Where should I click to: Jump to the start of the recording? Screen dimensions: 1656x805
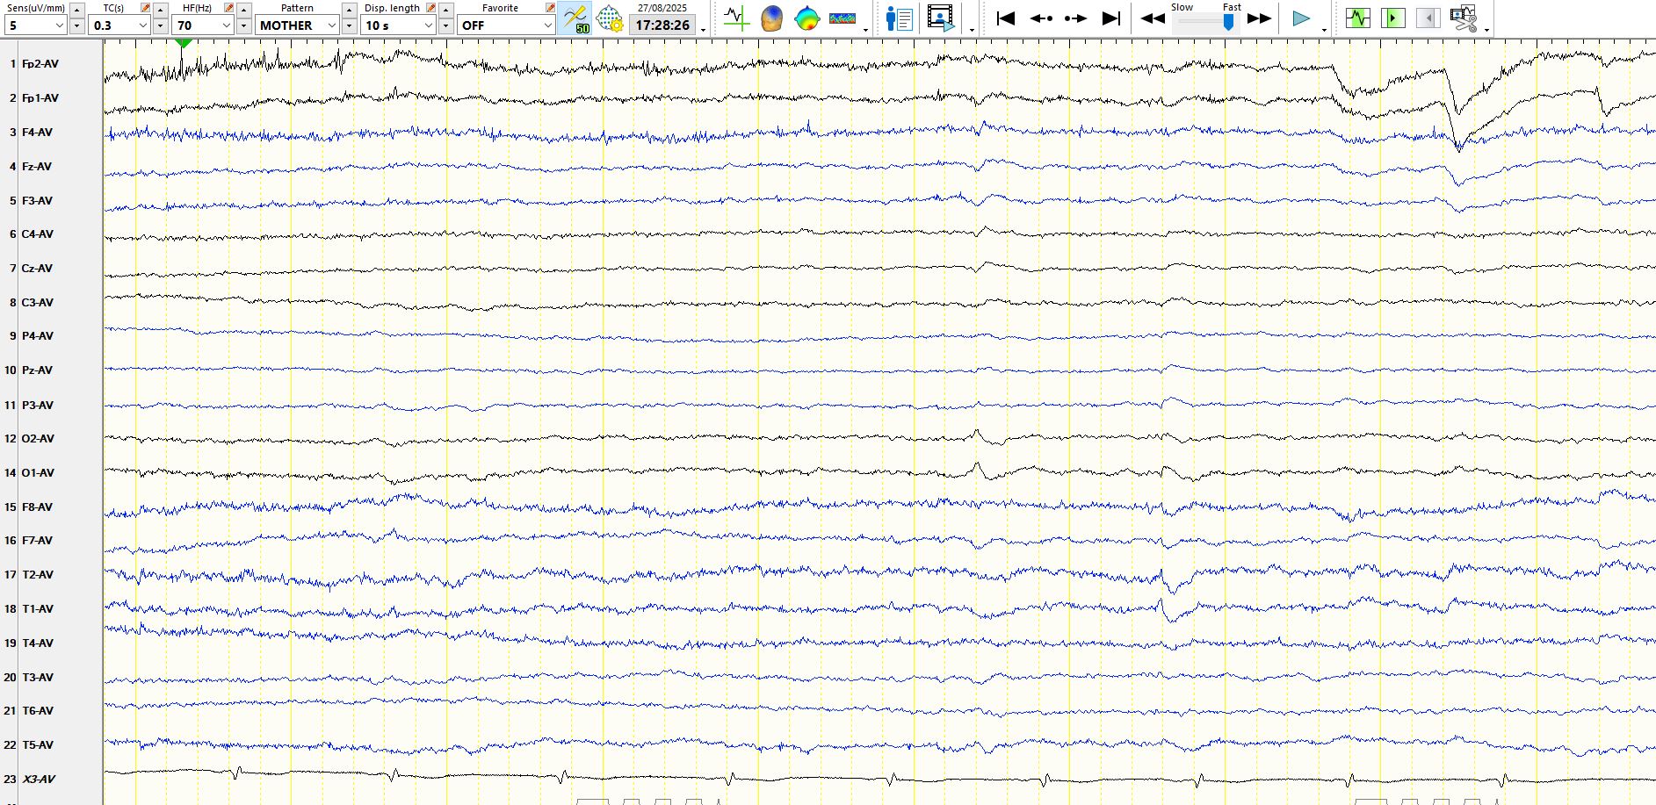(1006, 18)
